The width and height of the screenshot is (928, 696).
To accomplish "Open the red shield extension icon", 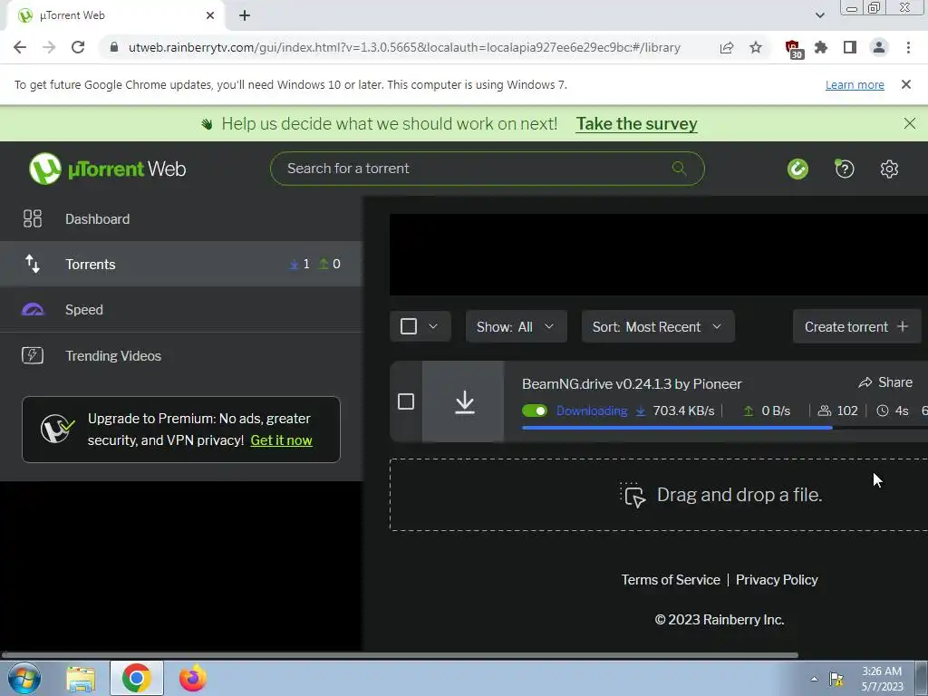I will click(793, 49).
